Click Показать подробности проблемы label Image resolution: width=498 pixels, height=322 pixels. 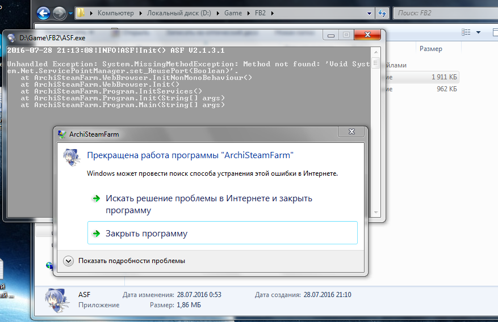[x=132, y=261]
